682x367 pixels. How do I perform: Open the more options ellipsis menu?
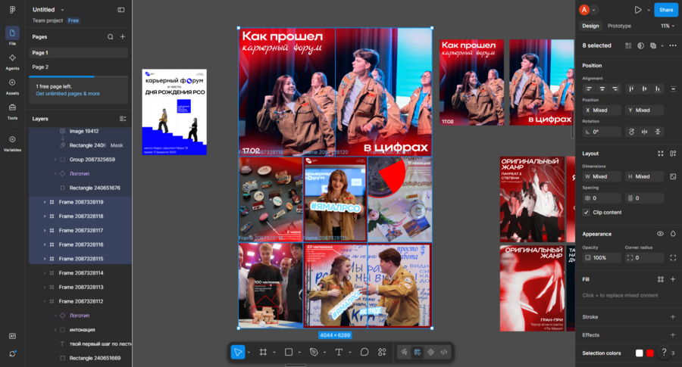click(x=673, y=45)
